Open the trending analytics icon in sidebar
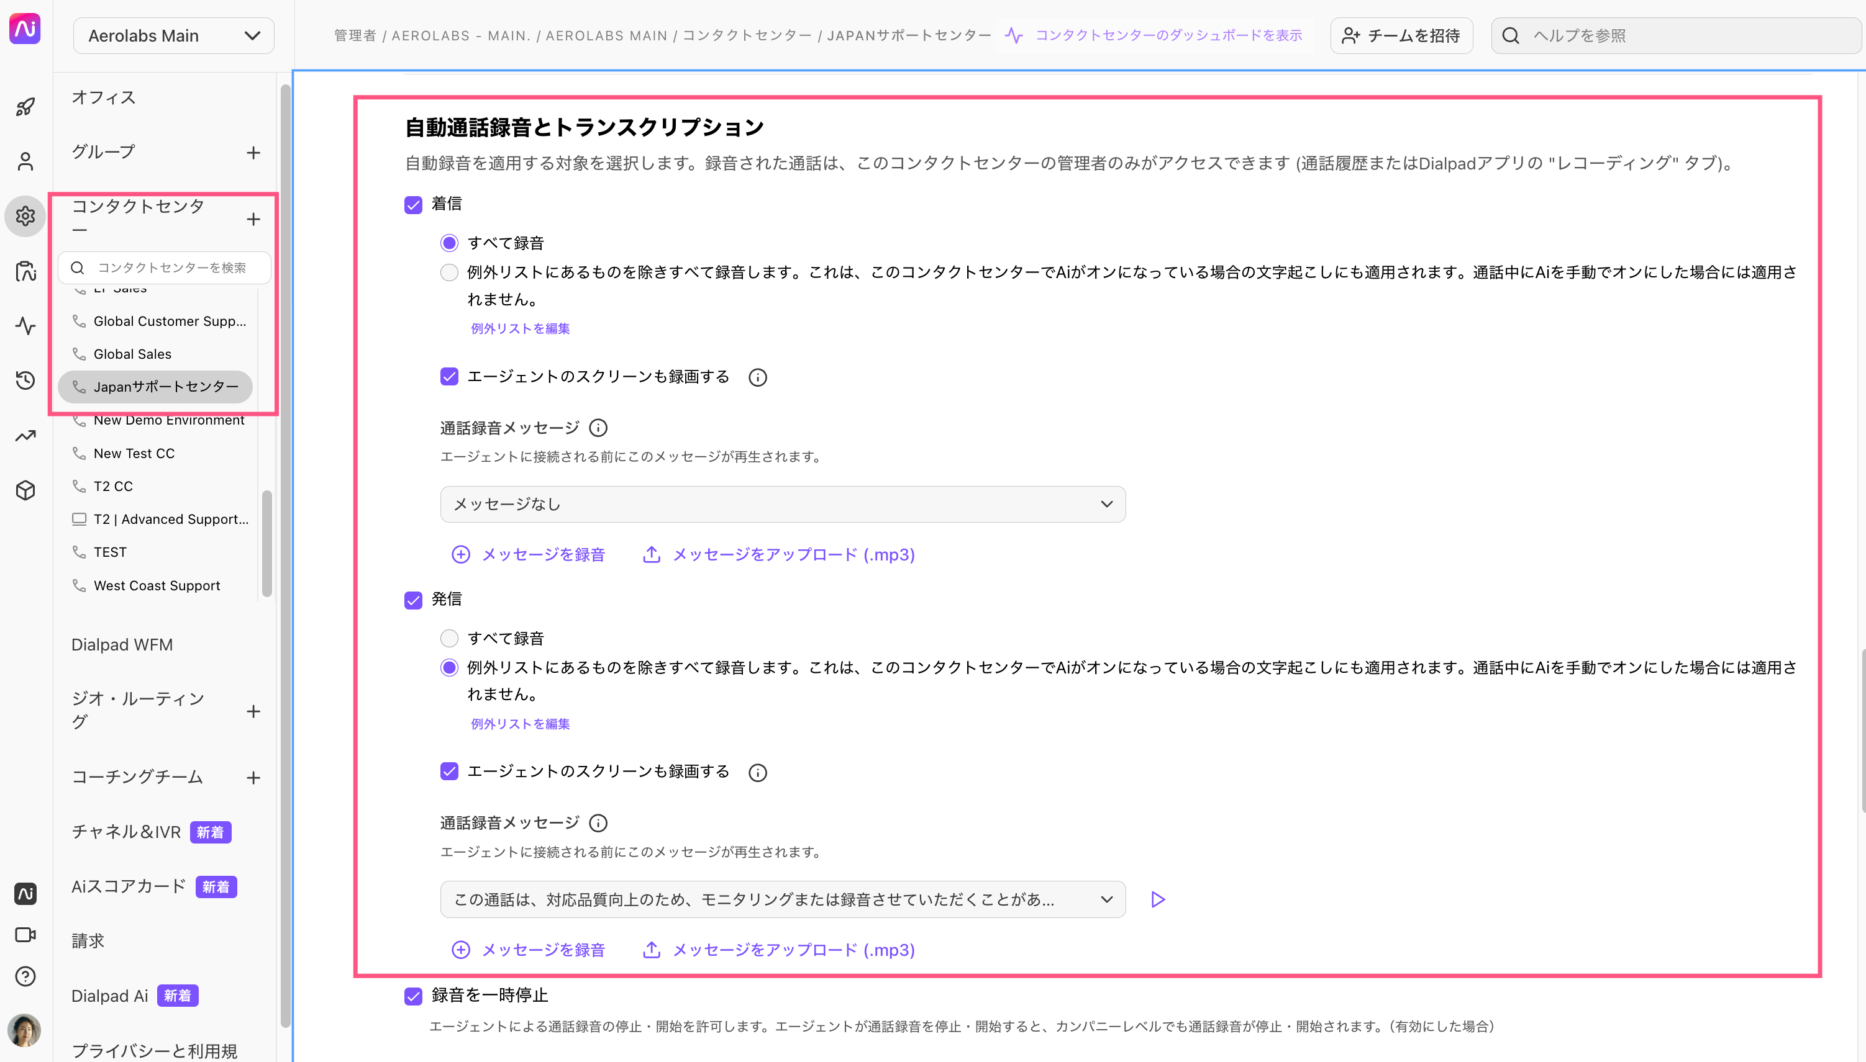Image resolution: width=1866 pixels, height=1062 pixels. (25, 436)
